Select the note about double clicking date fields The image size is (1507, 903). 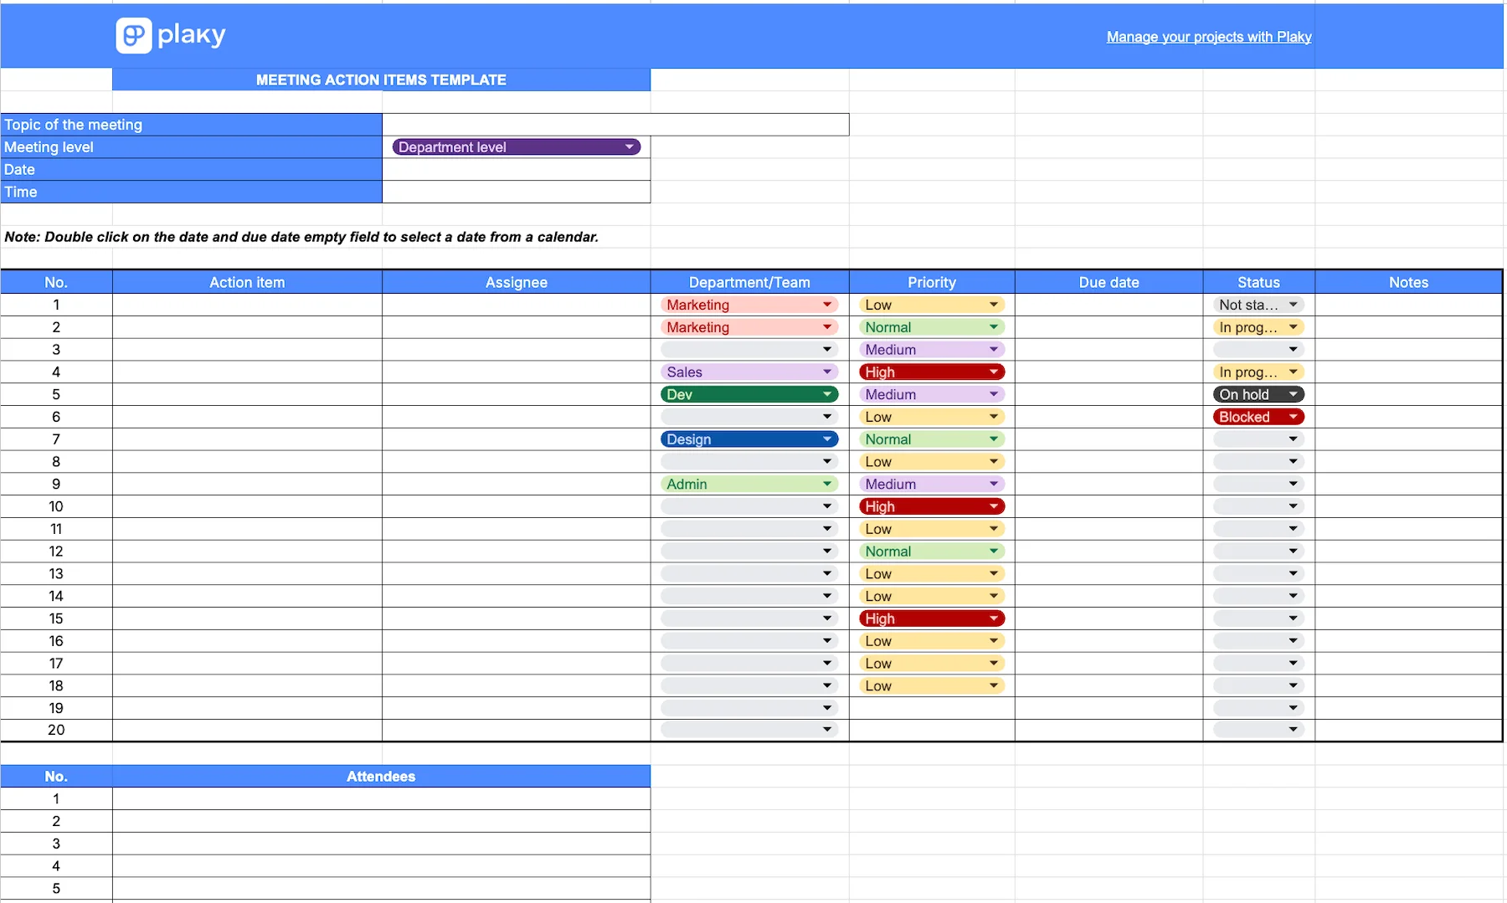(x=301, y=237)
